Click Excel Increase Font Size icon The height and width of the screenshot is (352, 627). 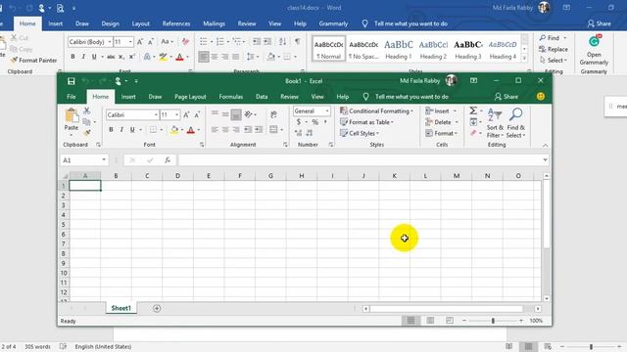coord(186,115)
